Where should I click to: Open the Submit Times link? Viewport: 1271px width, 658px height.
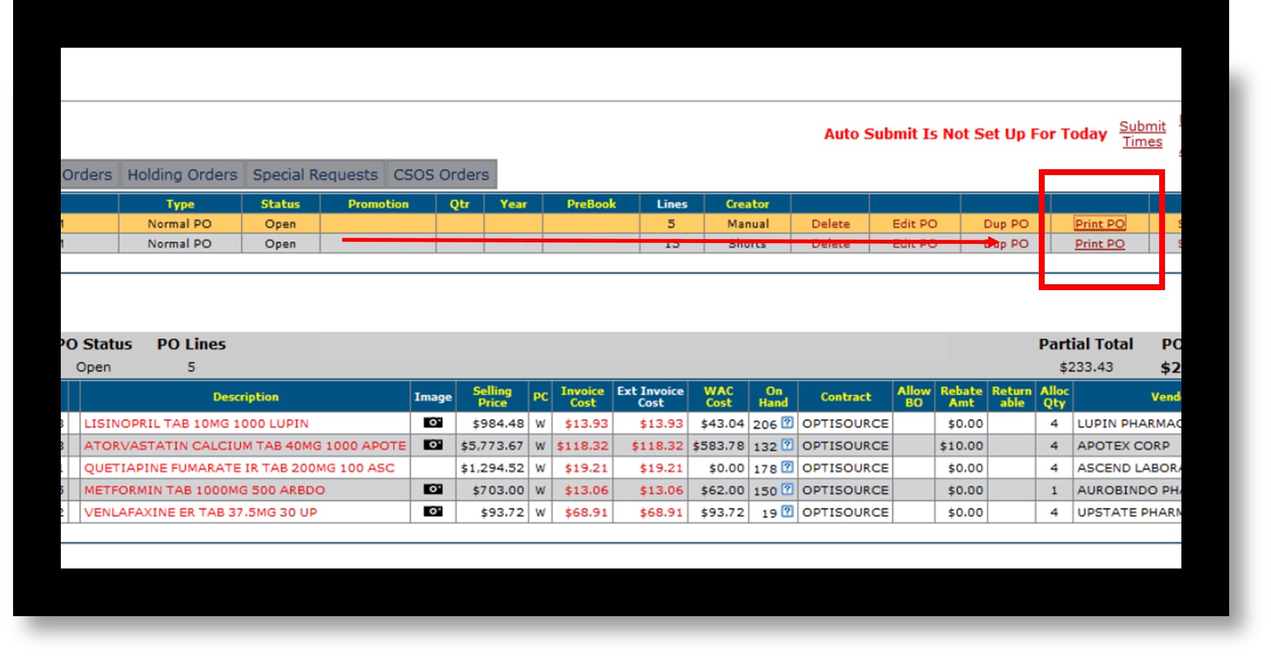(1142, 134)
